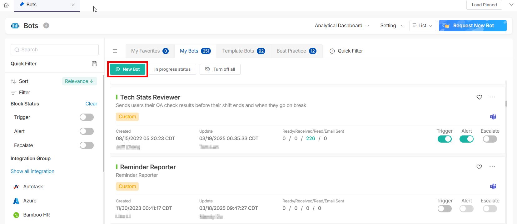The width and height of the screenshot is (517, 224).
Task: Click the Request New Bot button
Action: 473,26
